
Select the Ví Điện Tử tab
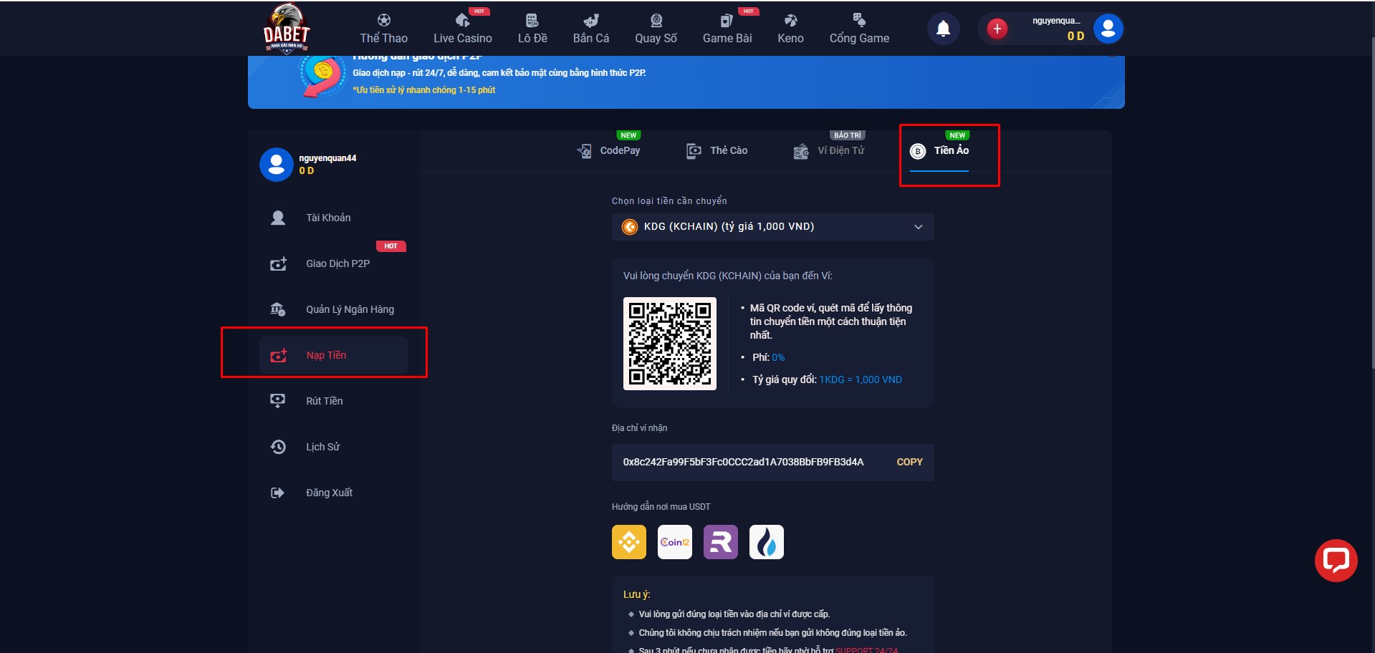click(x=829, y=150)
